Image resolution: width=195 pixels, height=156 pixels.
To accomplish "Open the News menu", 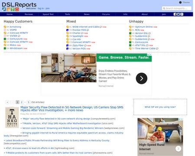I will pos(87,14).
